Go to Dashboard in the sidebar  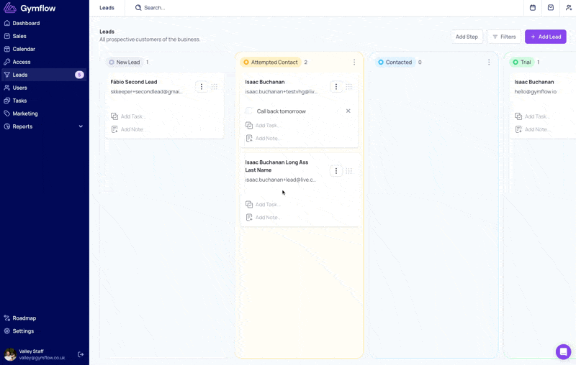(26, 23)
